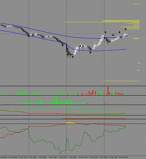The height and width of the screenshot is (159, 146).
Task: Click the '18 Mar 00:00' time axis label
Action: [x=123, y=157]
